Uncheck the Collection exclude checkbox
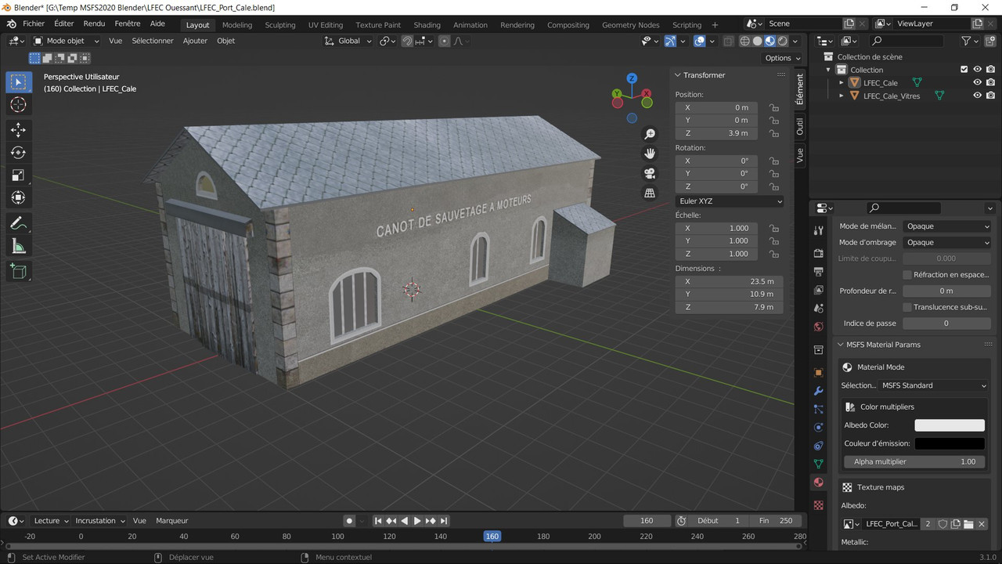Screen dimensions: 1002x564 point(964,70)
